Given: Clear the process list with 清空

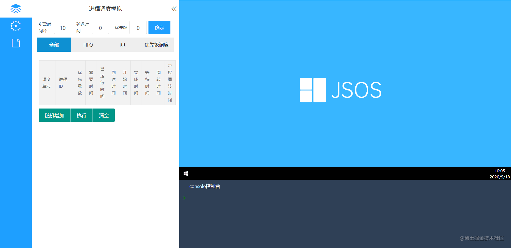Looking at the screenshot, I should pos(103,115).
